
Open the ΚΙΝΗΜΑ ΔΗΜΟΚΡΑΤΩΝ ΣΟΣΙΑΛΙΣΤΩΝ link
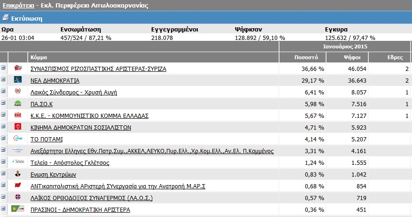(x=81, y=128)
